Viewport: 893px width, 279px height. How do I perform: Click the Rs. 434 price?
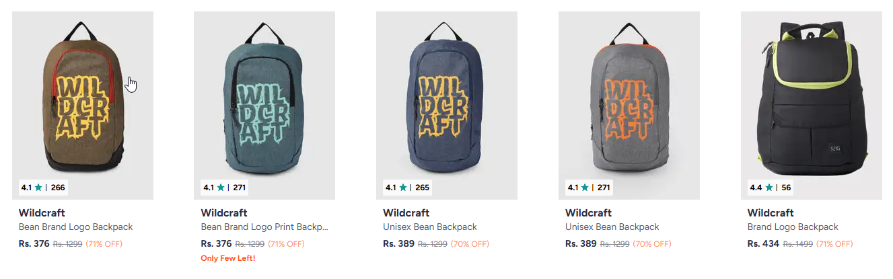pyautogui.click(x=763, y=243)
